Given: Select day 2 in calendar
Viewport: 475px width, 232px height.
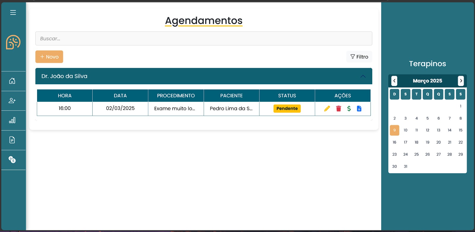Looking at the screenshot, I should point(395,118).
